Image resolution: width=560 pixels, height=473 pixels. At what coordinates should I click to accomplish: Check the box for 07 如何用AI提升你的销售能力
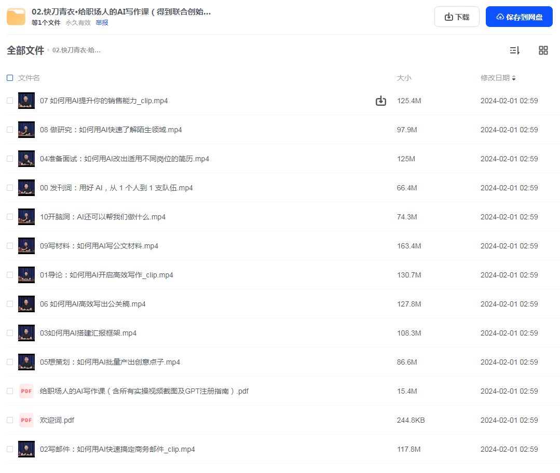10,101
